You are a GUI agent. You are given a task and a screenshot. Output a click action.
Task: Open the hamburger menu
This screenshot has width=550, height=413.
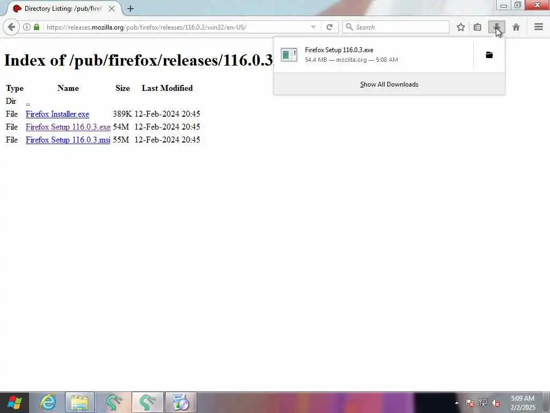pyautogui.click(x=538, y=27)
